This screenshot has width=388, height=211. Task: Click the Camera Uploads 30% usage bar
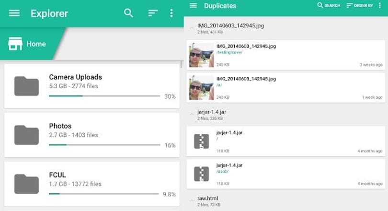[104, 96]
